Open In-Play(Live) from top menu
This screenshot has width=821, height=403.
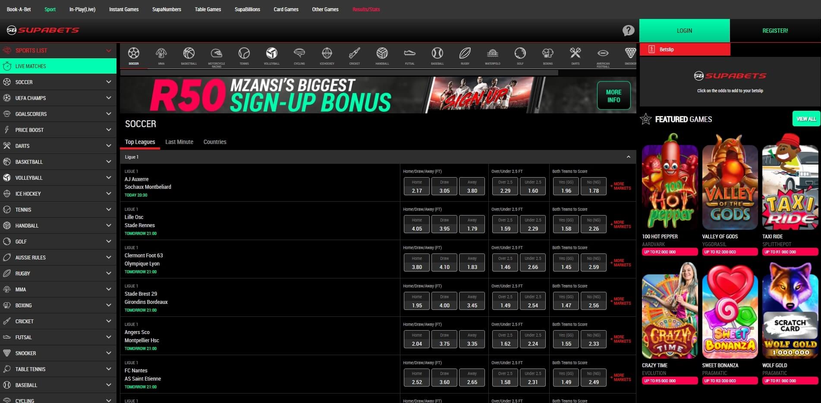pyautogui.click(x=82, y=9)
